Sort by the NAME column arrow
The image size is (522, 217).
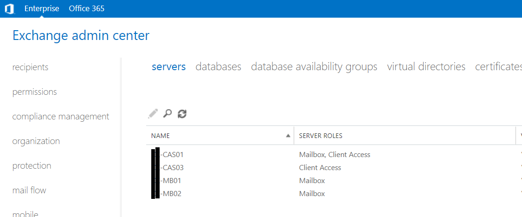click(x=288, y=136)
